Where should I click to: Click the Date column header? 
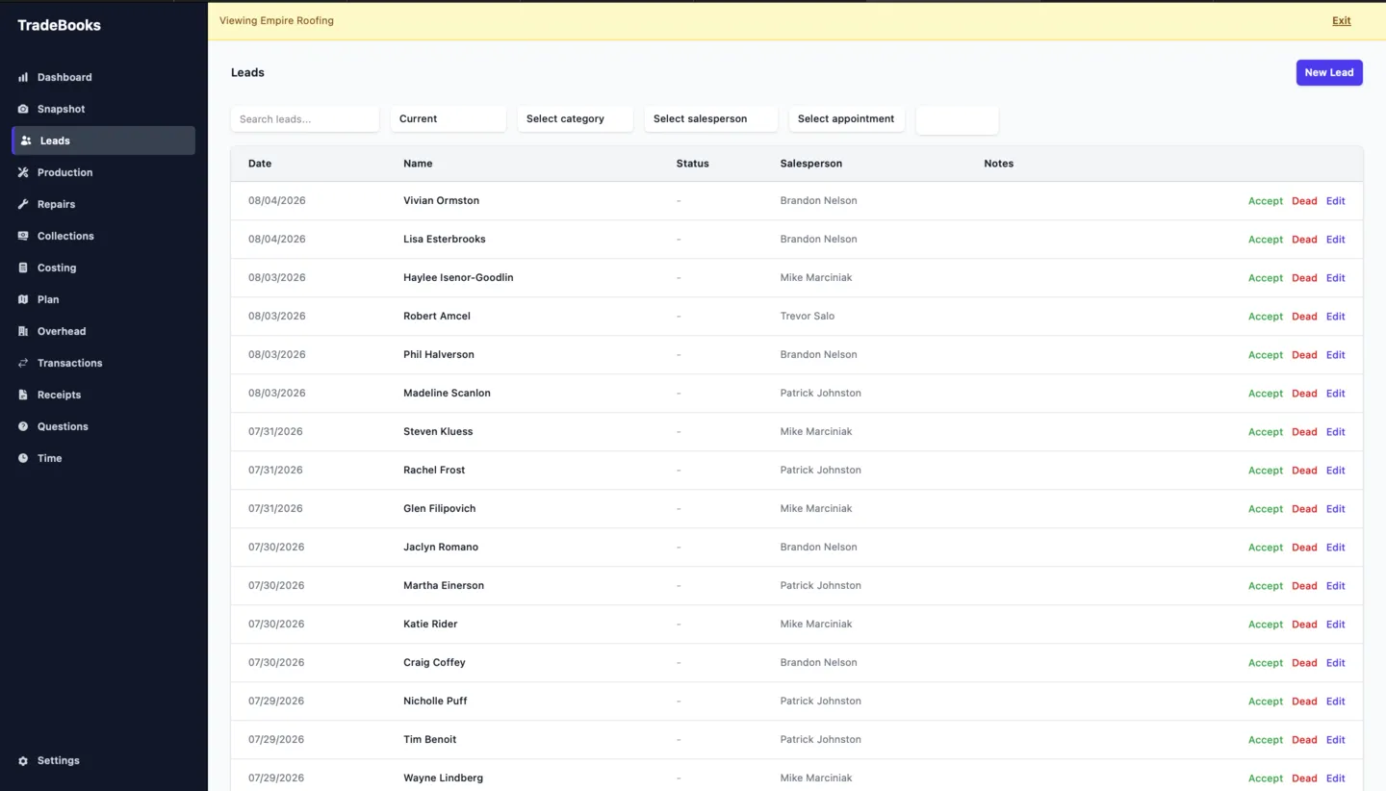point(260,164)
